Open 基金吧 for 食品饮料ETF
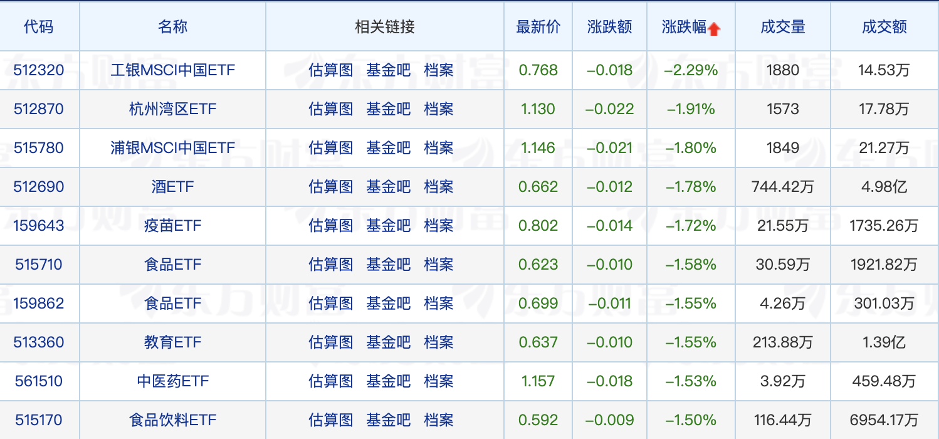The width and height of the screenshot is (939, 439). 389,420
